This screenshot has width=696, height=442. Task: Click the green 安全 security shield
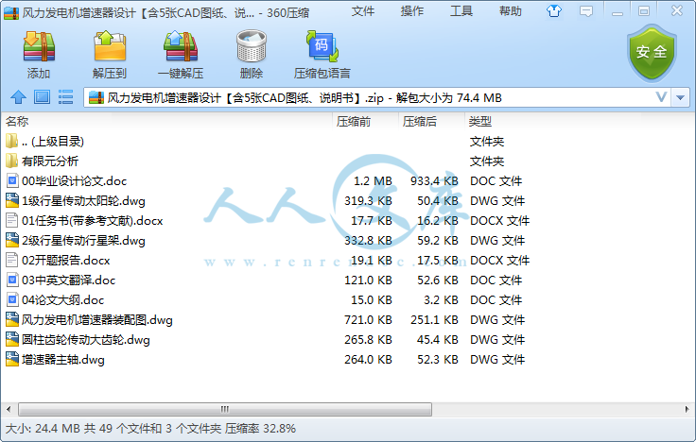tap(652, 53)
